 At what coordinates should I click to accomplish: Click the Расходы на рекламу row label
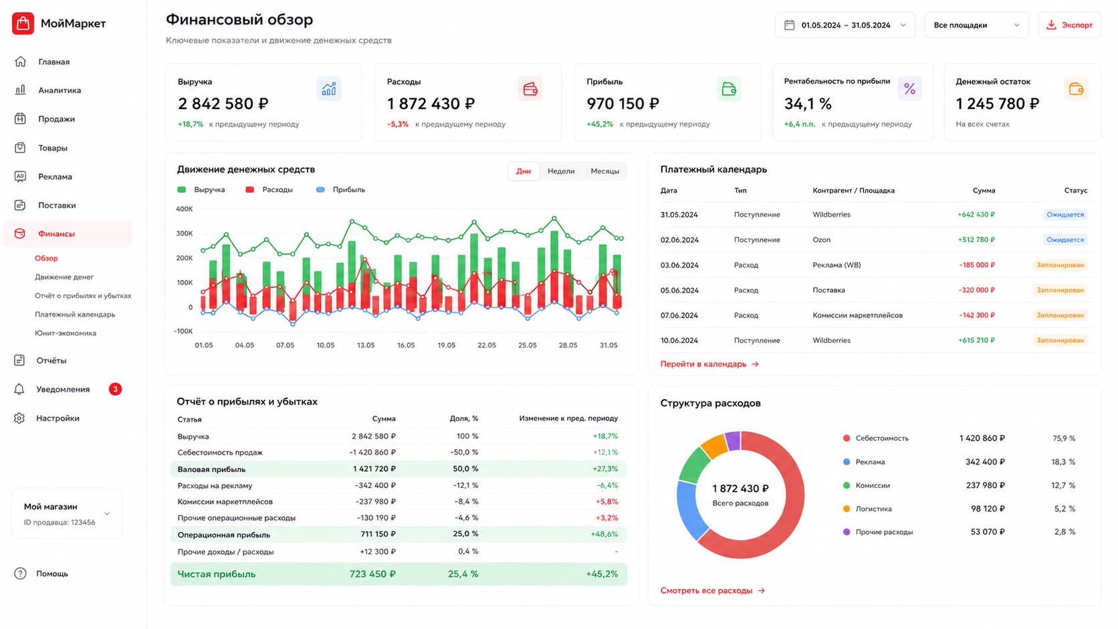[x=215, y=486]
